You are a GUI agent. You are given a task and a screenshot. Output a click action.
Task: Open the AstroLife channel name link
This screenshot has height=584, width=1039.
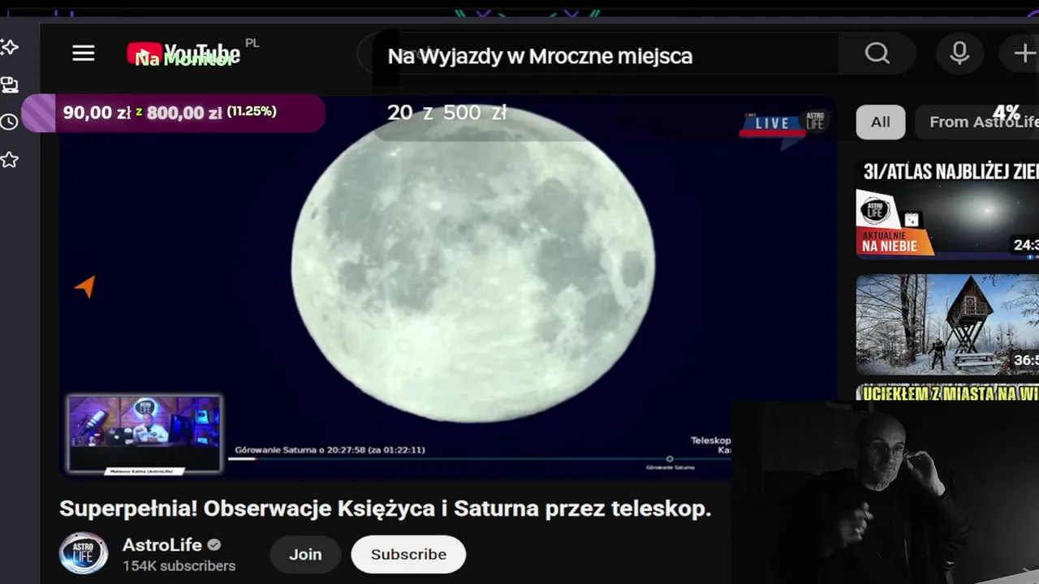coord(162,545)
